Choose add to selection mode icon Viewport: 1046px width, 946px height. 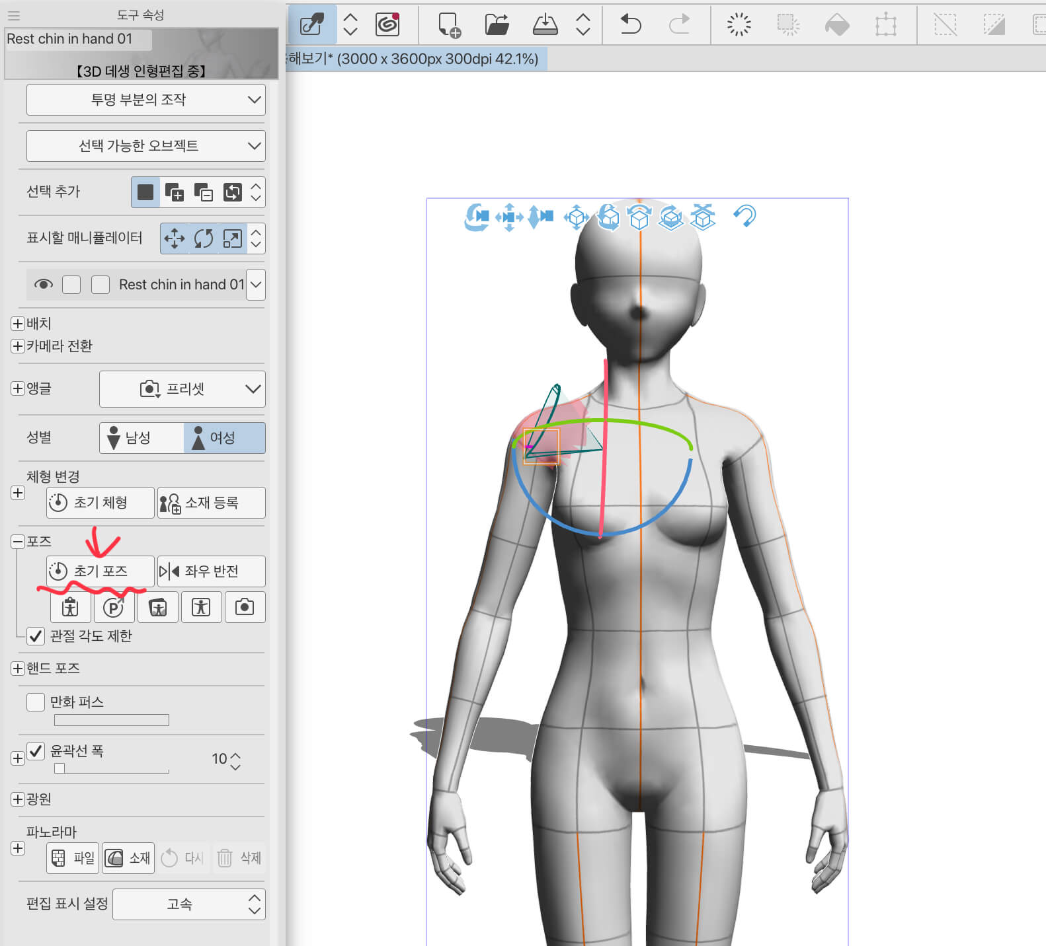[x=175, y=192]
